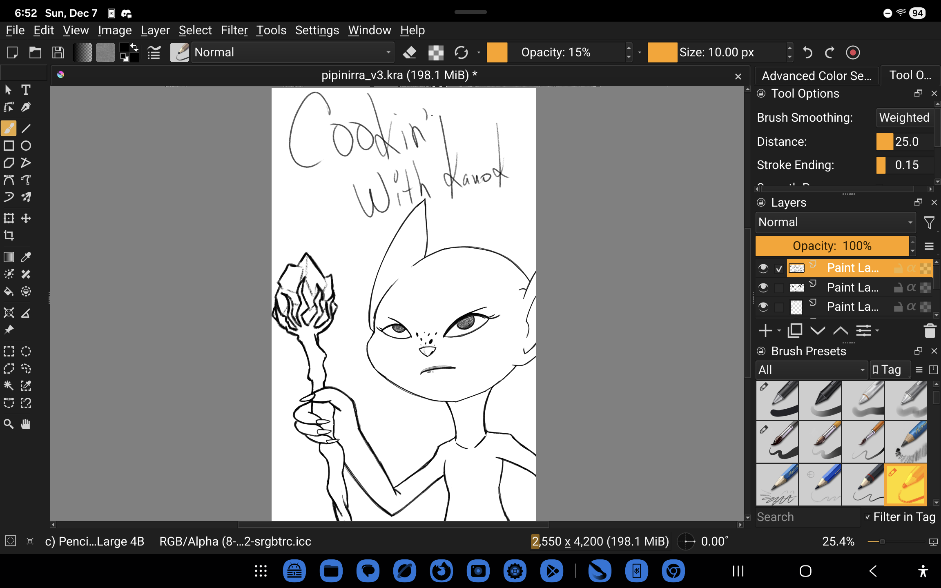Expand the brush preset tag All dropdown
Image resolution: width=941 pixels, height=588 pixels.
pyautogui.click(x=811, y=370)
